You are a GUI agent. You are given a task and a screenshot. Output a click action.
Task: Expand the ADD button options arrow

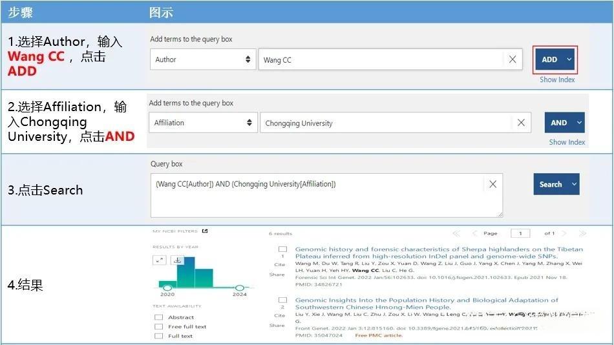coord(569,59)
